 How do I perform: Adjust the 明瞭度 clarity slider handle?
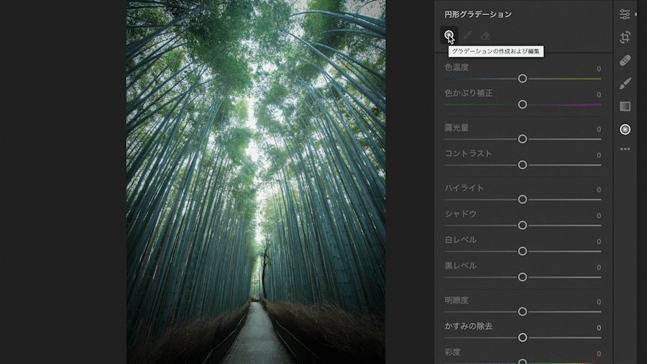point(523,311)
